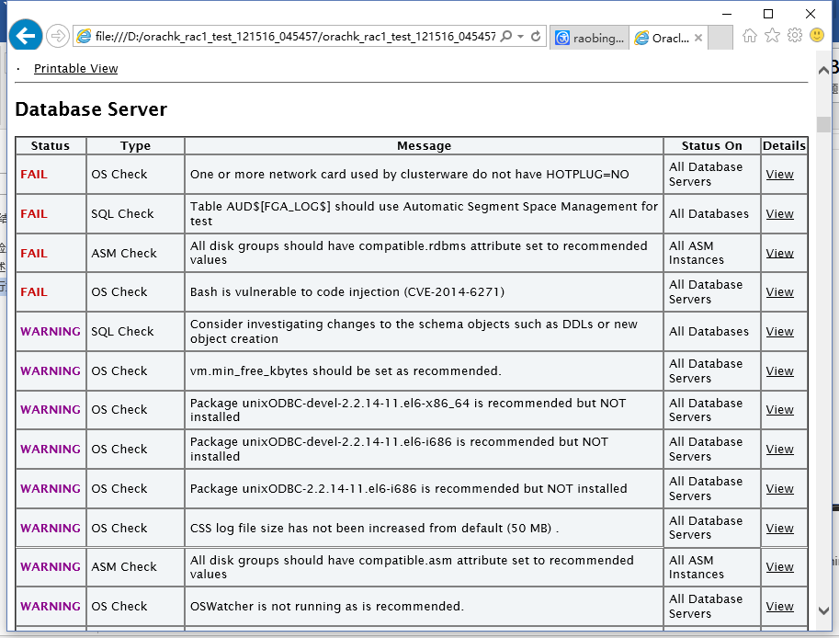The height and width of the screenshot is (638, 839).
Task: Open the Tools gear icon
Action: (795, 35)
